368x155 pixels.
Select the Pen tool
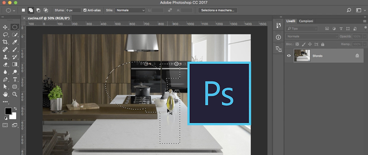coord(5,79)
